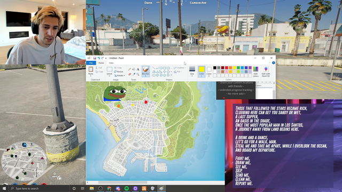This screenshot has height=192, width=342.
Task: Open Google Chrome from taskbar
Action: pos(109,188)
